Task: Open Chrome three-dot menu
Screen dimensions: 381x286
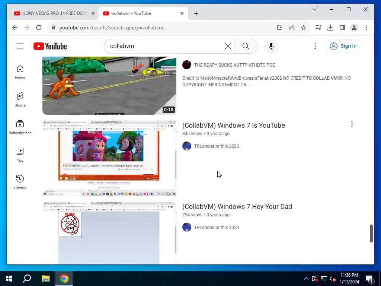Action: tap(366, 28)
